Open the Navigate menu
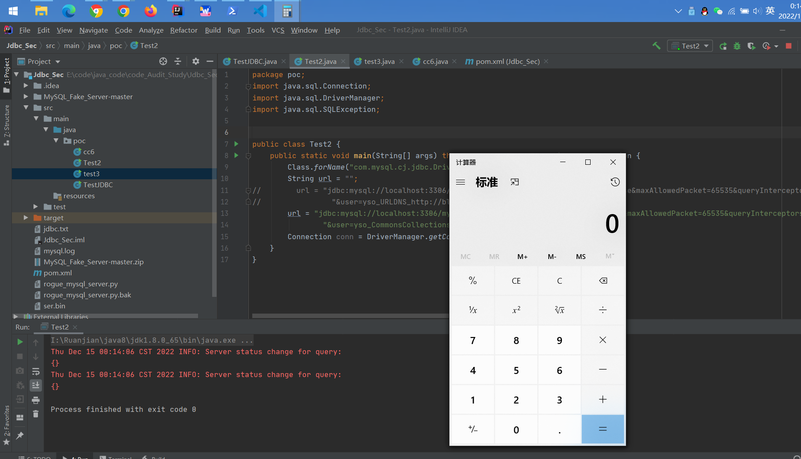The image size is (801, 459). [94, 30]
